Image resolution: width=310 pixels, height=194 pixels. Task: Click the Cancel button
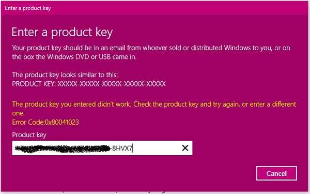276,173
